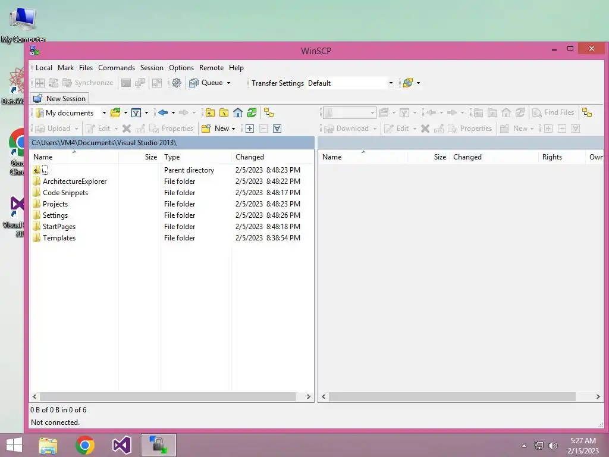The height and width of the screenshot is (457, 609).
Task: Open the Options menu
Action: point(181,68)
